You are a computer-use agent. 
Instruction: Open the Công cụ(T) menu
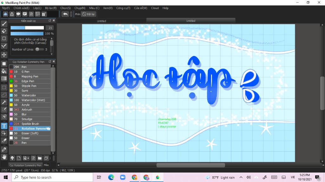pyautogui.click(x=123, y=8)
